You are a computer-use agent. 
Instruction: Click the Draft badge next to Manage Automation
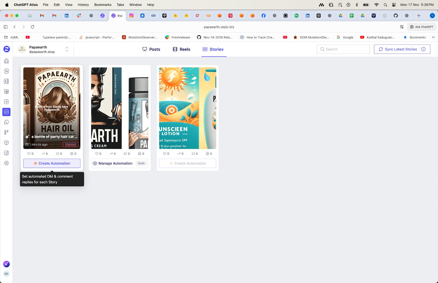141,163
